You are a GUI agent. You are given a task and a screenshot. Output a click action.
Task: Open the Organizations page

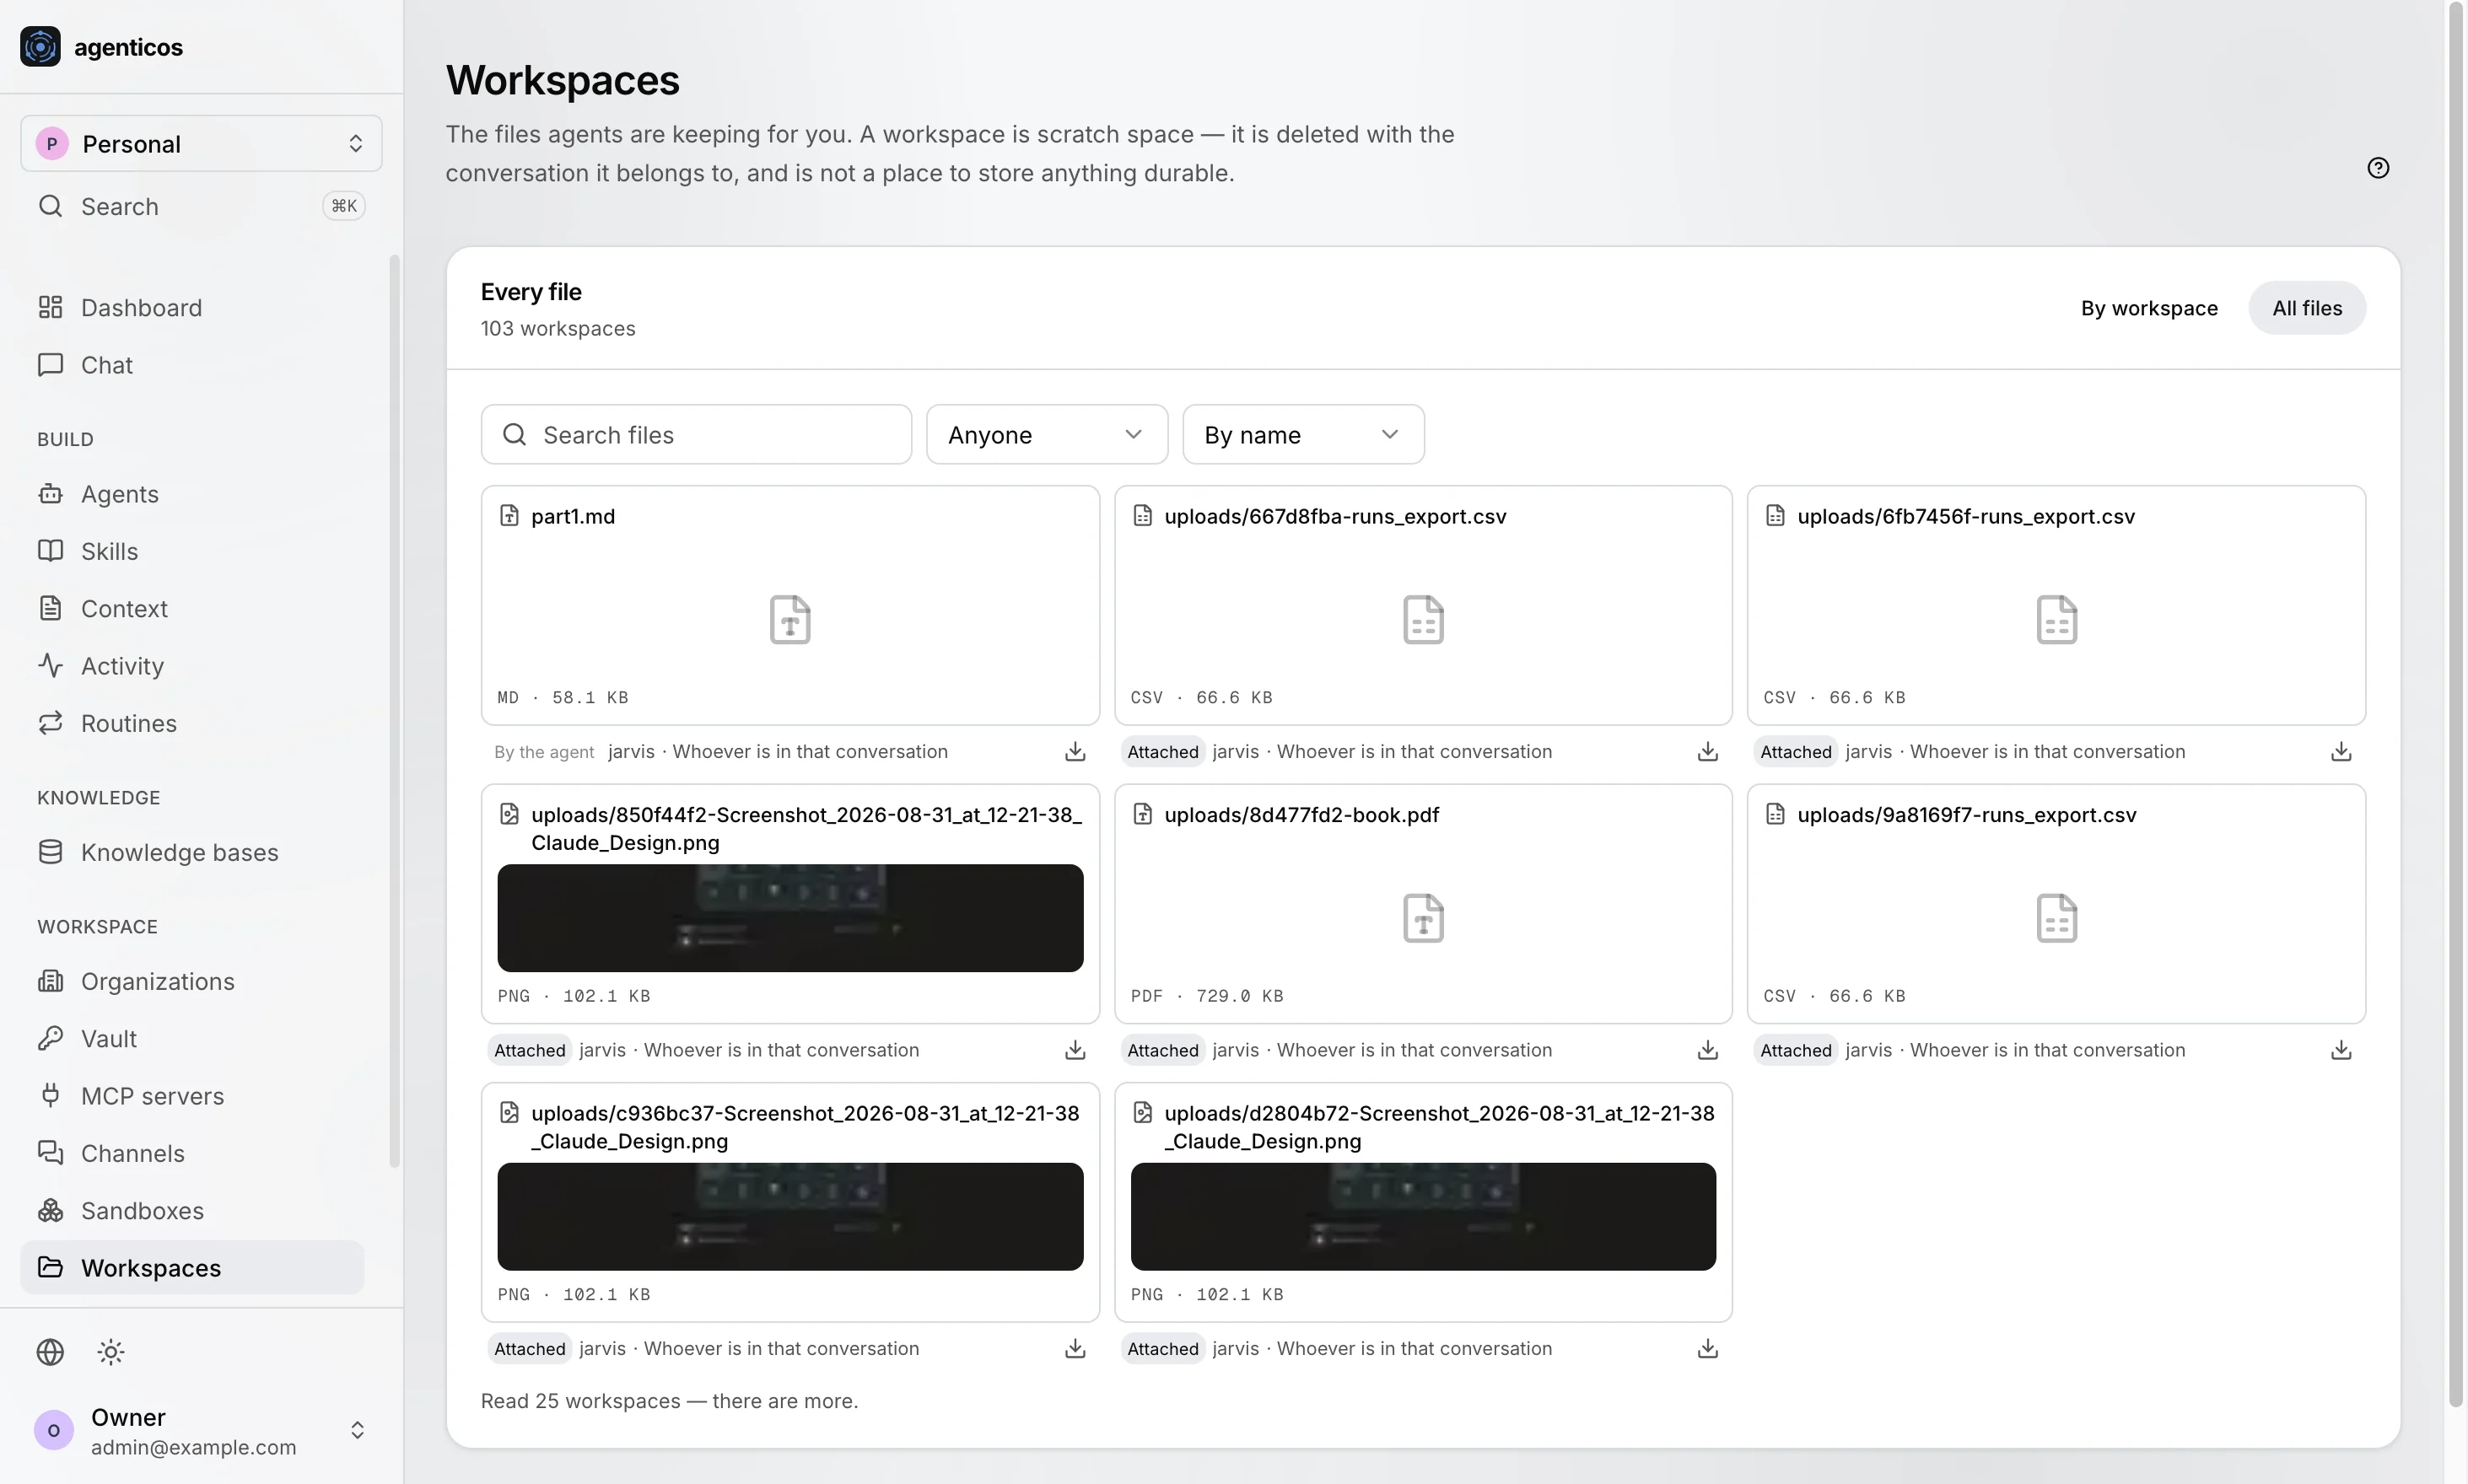[192, 981]
